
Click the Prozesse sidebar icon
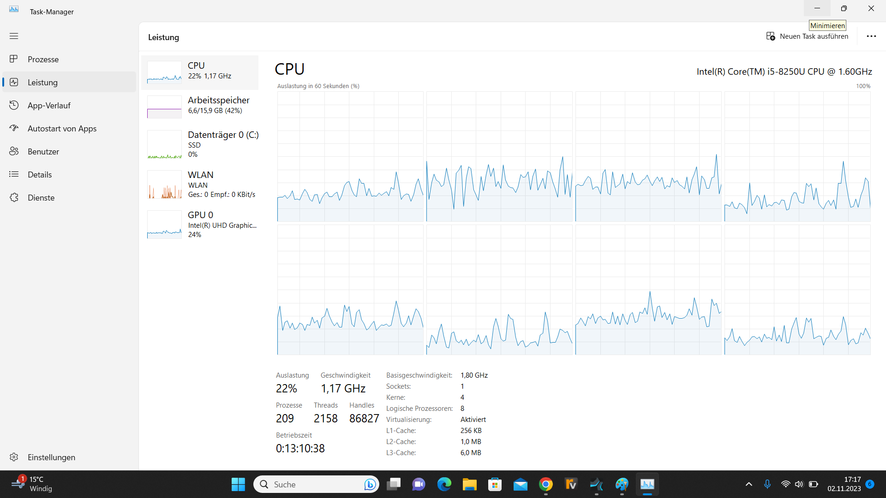point(14,59)
